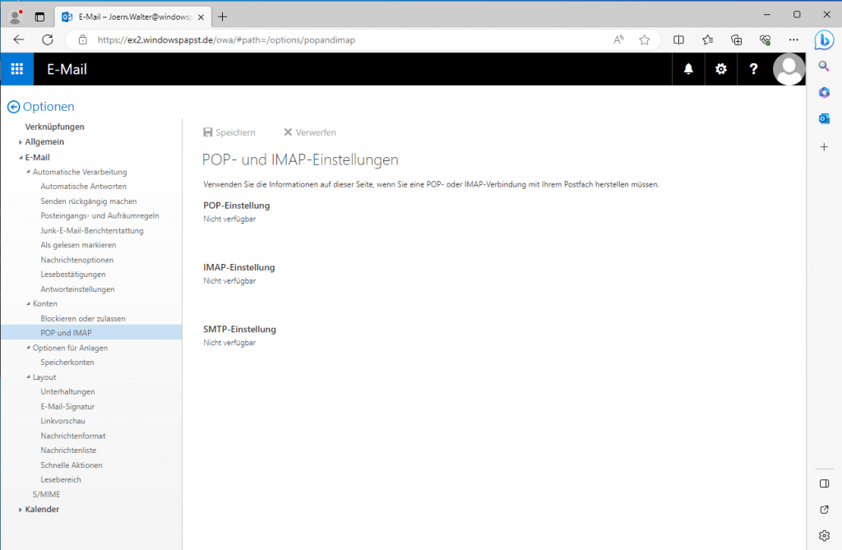Click the Speichern button
This screenshot has width=842, height=550.
(230, 132)
